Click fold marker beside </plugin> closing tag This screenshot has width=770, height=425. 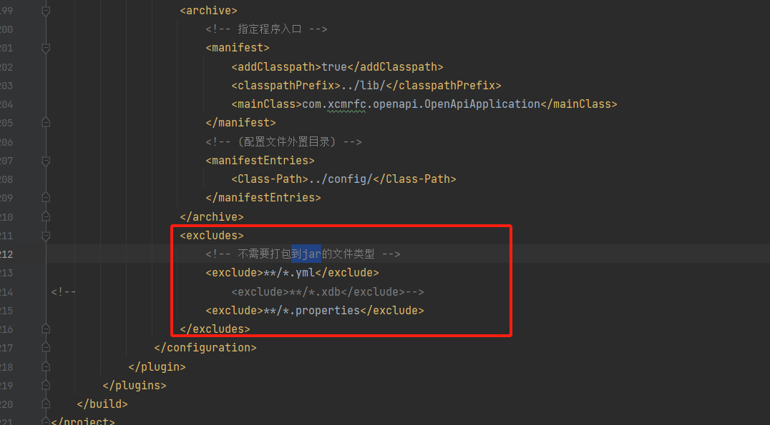click(46, 366)
